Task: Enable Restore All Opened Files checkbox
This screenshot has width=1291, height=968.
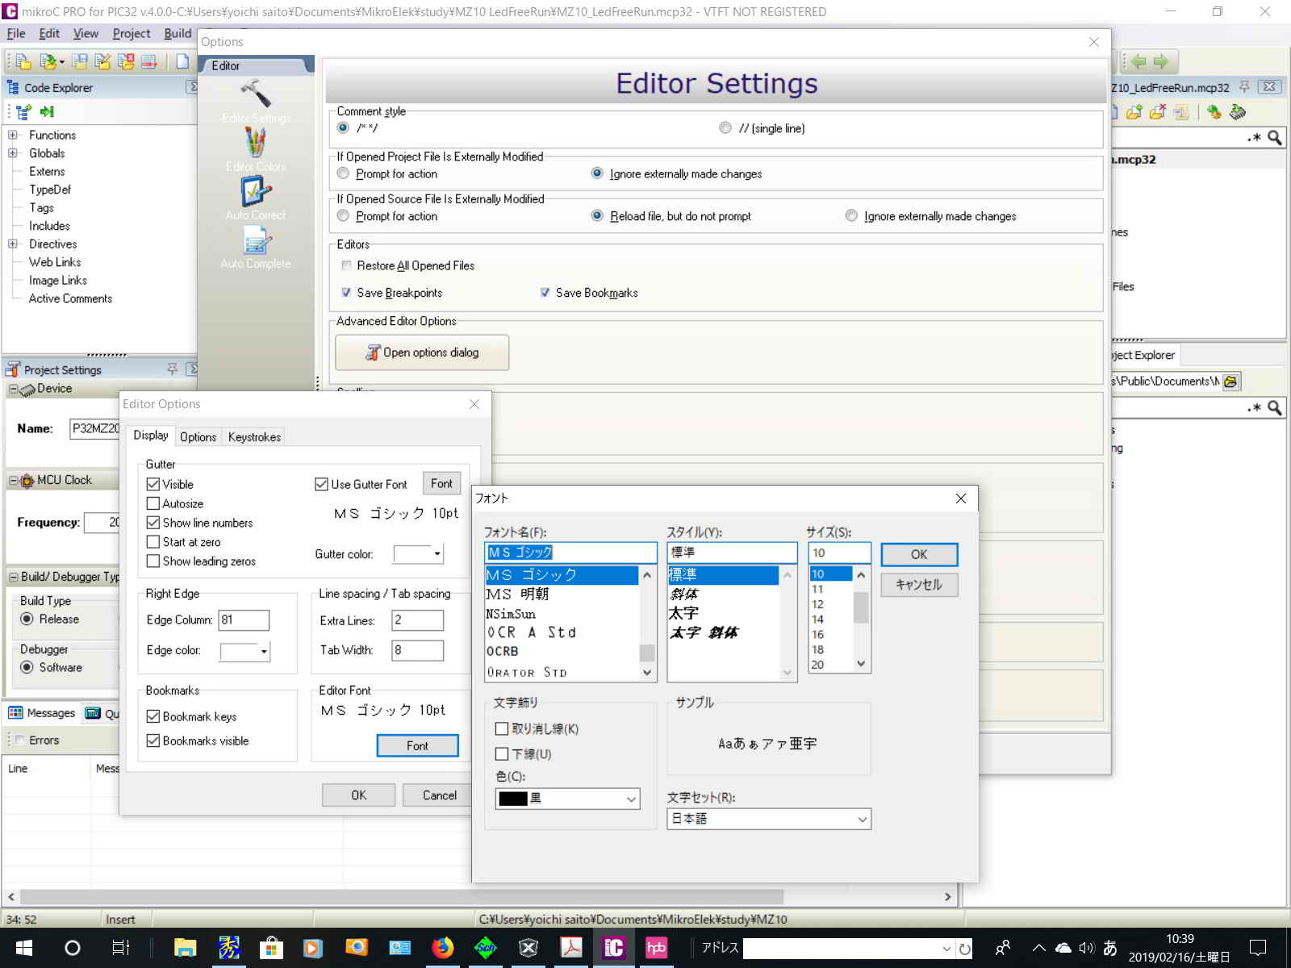Action: pyautogui.click(x=347, y=265)
